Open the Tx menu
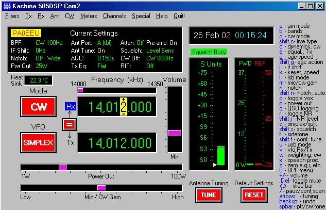Screen dimensions: 326x210 coord(28,16)
